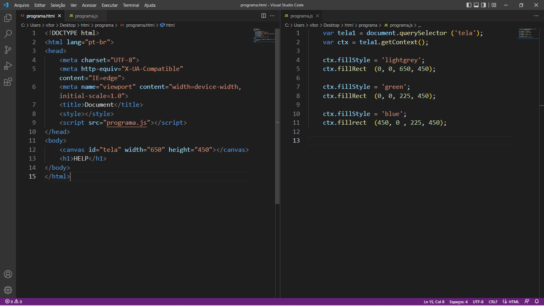Open the Manage gear icon
This screenshot has height=306, width=544.
(8, 290)
